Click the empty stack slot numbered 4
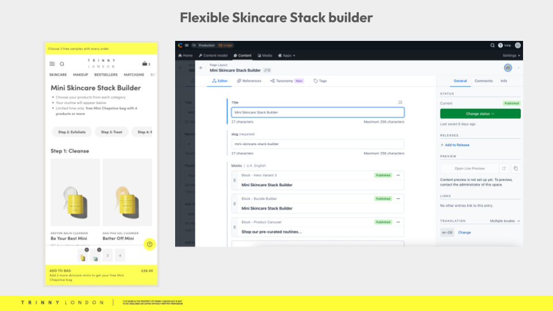Viewport: 553px width, 311px height. (x=120, y=255)
